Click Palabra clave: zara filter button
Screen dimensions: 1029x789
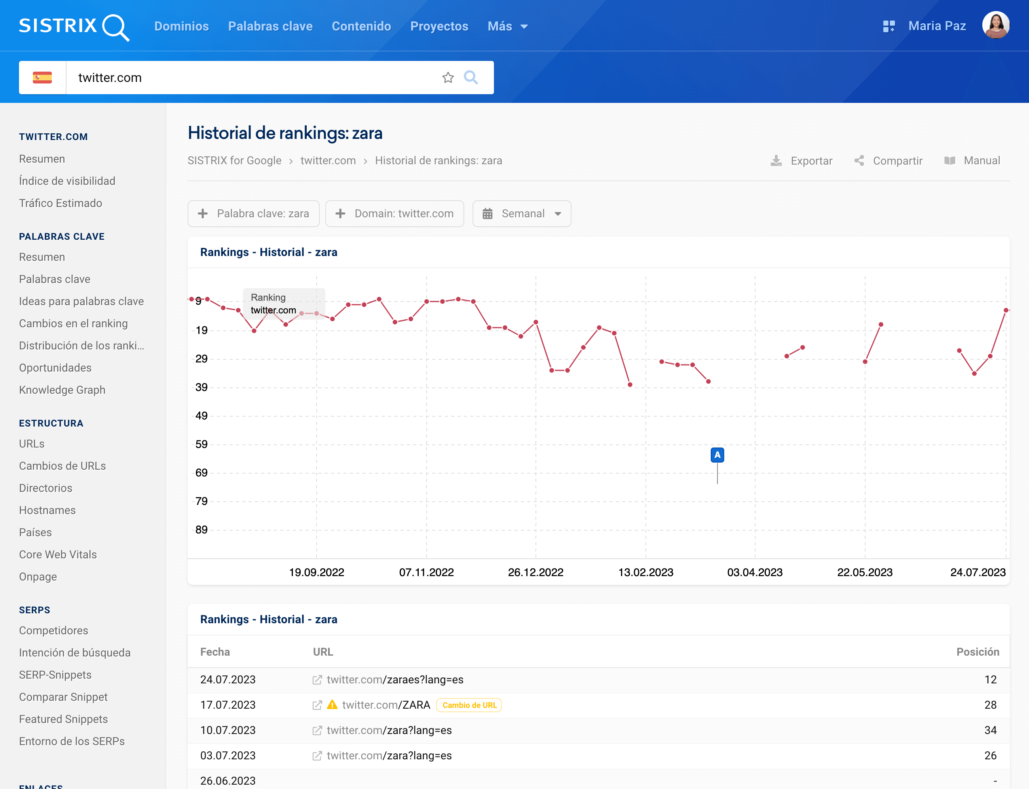[254, 214]
